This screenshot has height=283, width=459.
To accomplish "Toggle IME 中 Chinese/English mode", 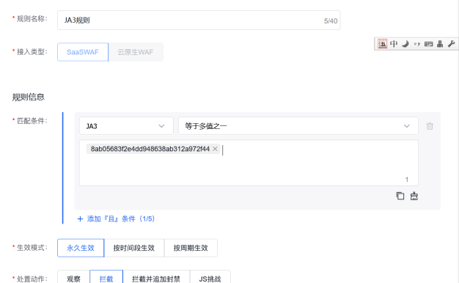I will (x=394, y=44).
